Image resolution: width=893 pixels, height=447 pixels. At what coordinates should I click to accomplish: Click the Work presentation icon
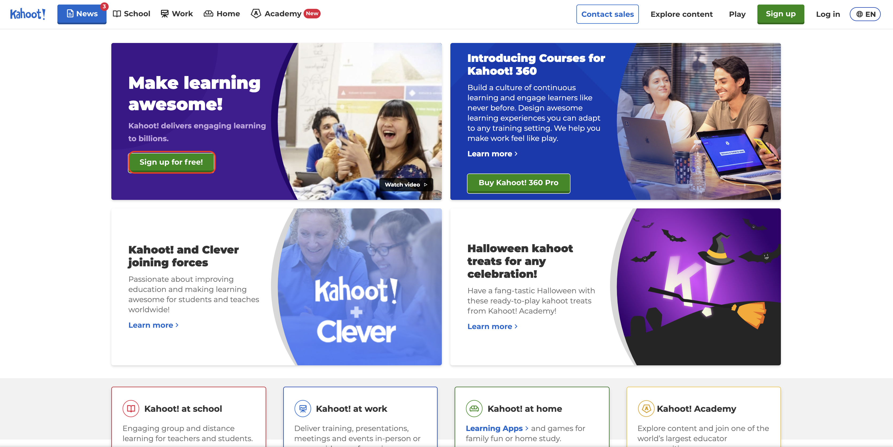(164, 14)
